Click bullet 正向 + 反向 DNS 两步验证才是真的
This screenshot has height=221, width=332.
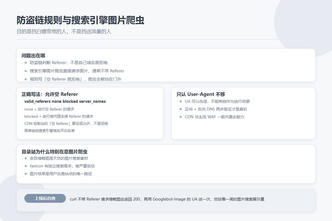(216, 109)
